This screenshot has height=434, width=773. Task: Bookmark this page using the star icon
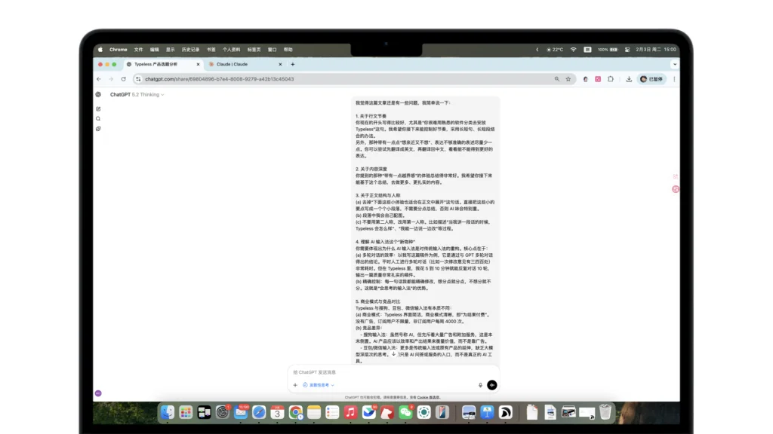coord(568,78)
